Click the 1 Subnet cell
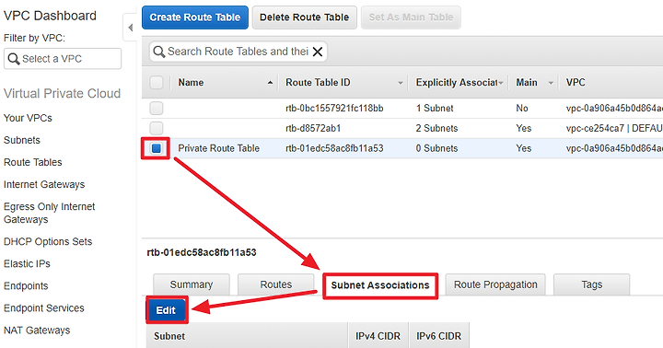663x348 pixels. coord(435,109)
